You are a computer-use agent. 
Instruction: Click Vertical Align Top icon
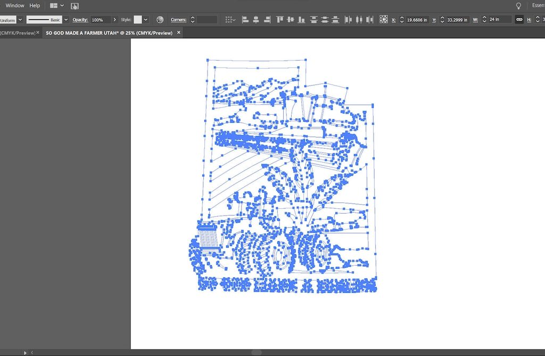tap(279, 20)
